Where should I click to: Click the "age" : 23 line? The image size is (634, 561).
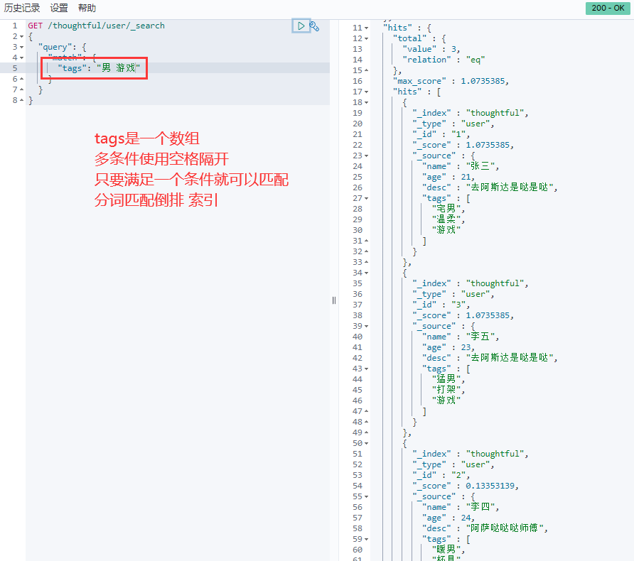click(x=448, y=347)
